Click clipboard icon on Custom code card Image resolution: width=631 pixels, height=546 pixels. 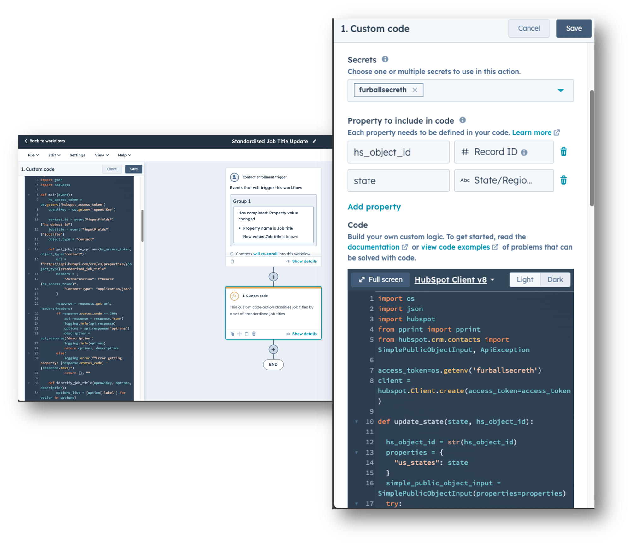coord(247,334)
